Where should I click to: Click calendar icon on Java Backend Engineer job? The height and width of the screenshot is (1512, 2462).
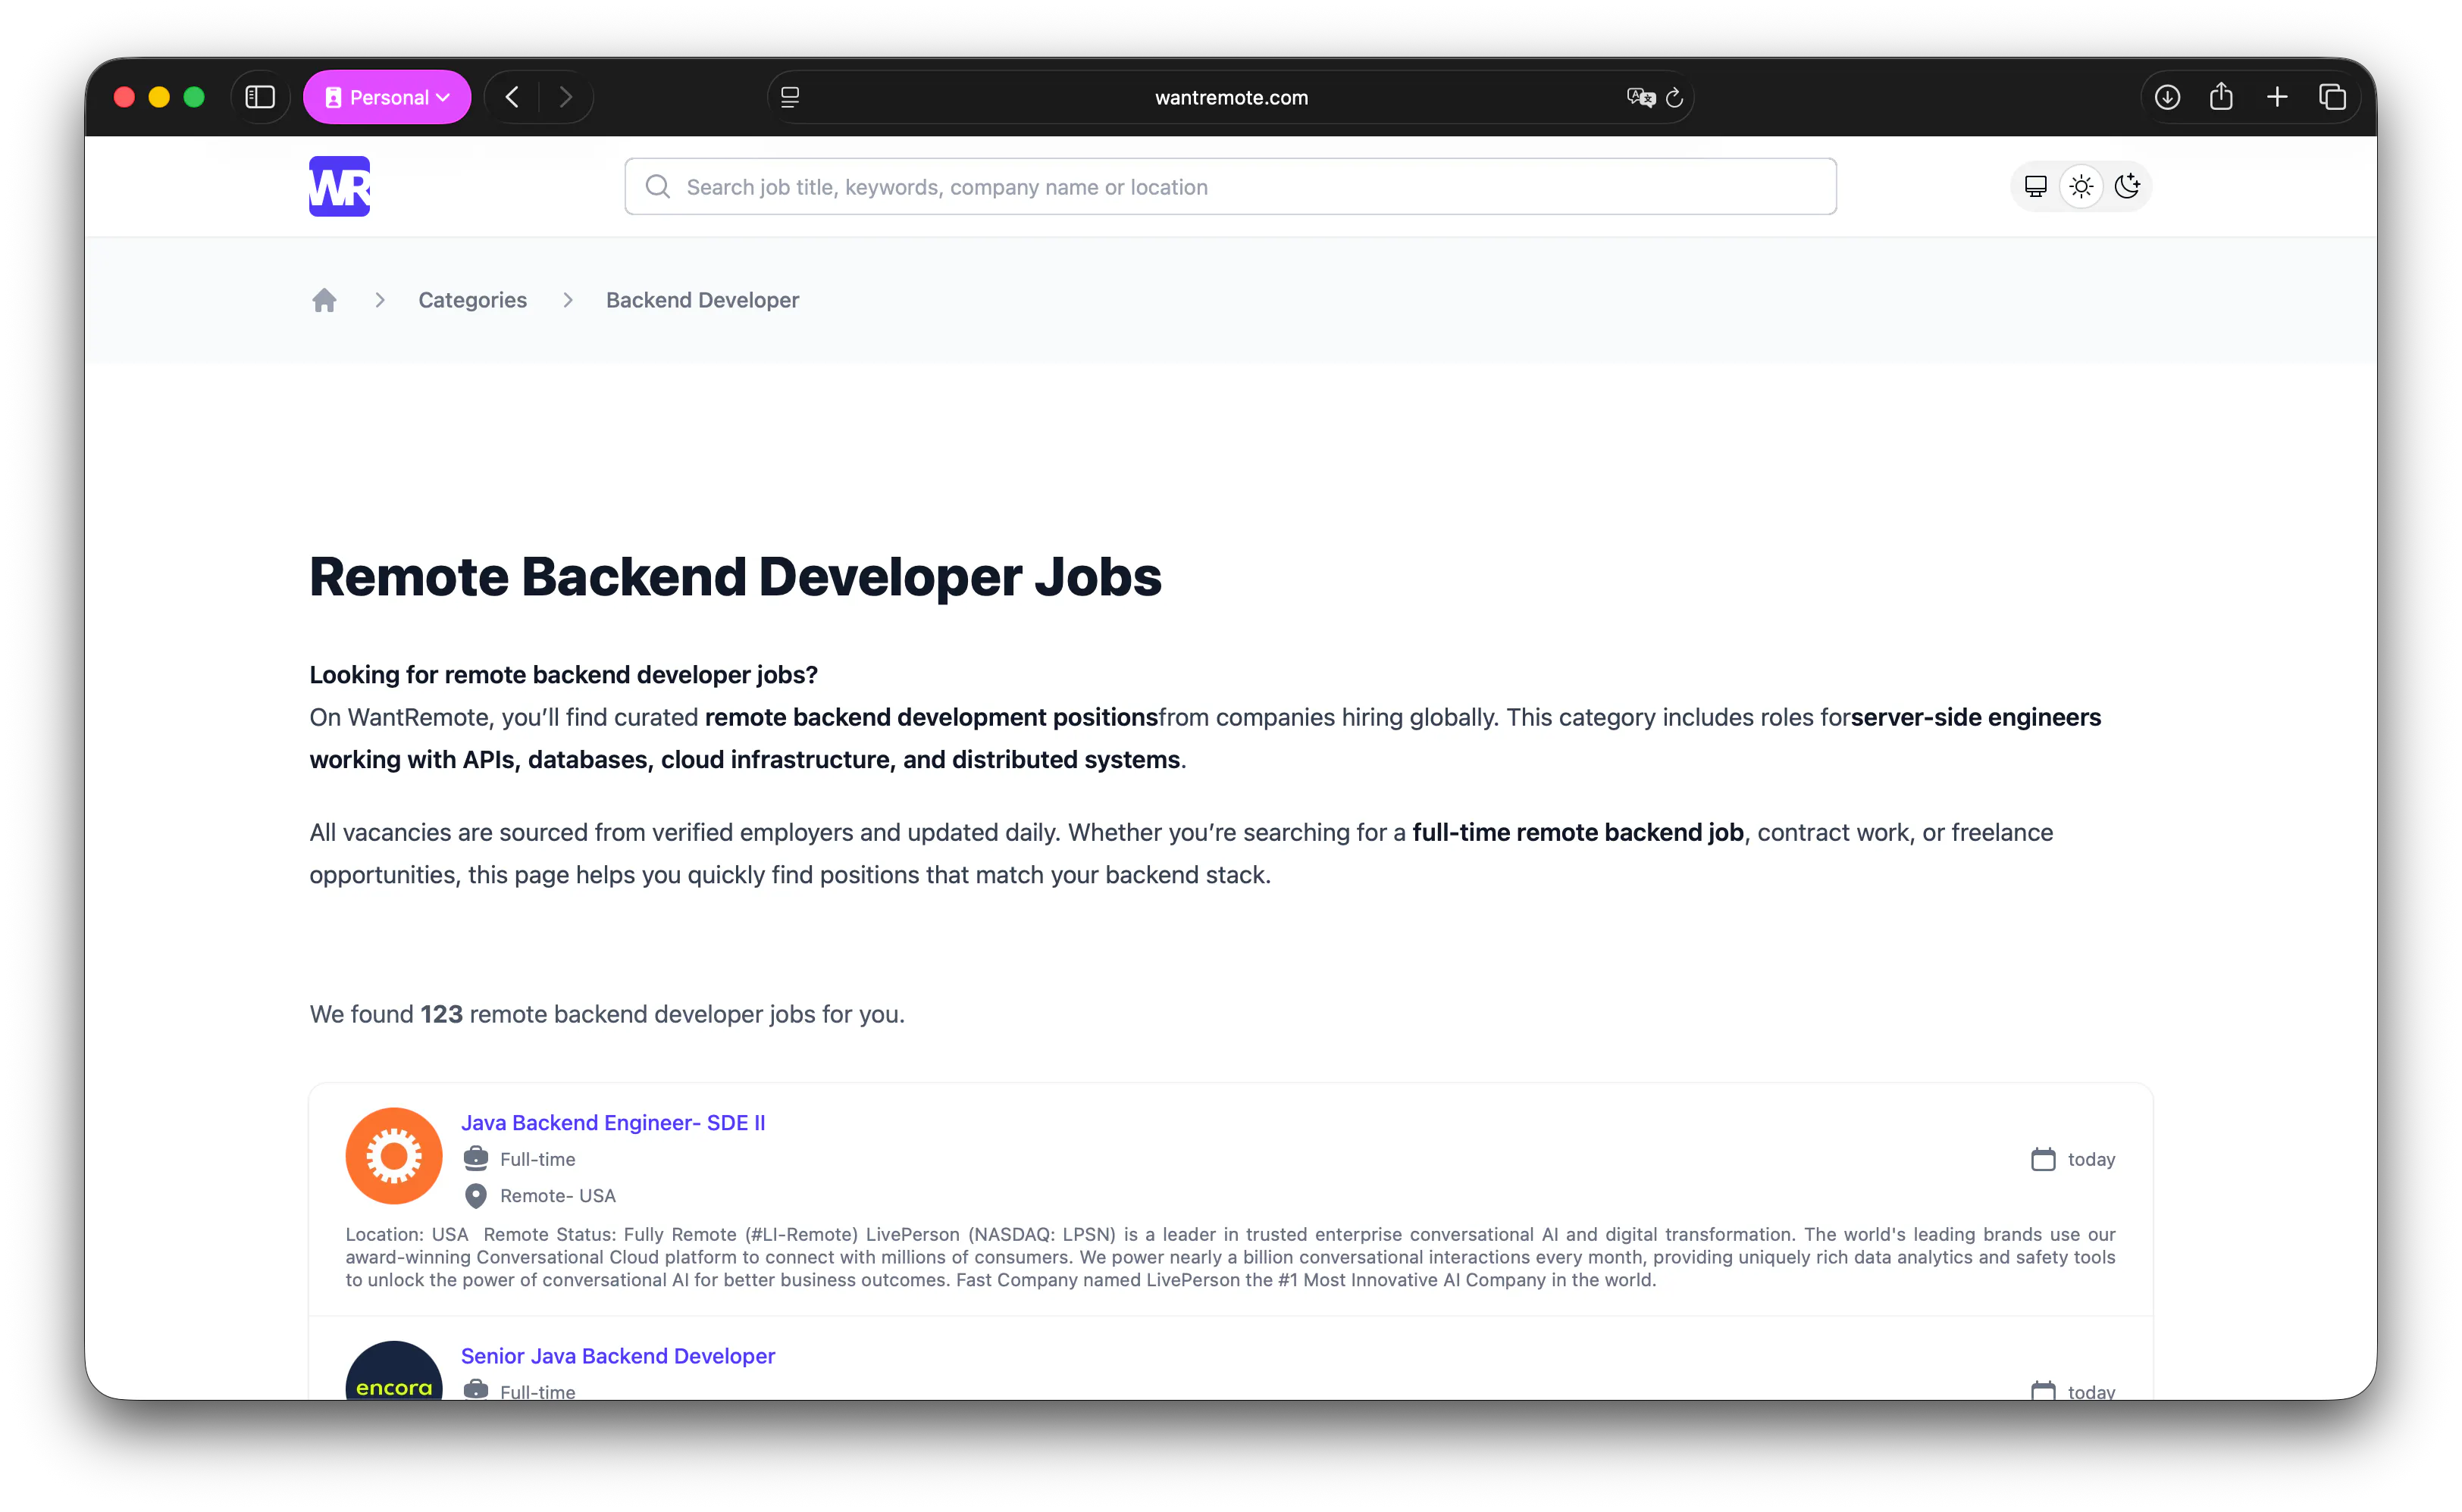pos(2043,1159)
